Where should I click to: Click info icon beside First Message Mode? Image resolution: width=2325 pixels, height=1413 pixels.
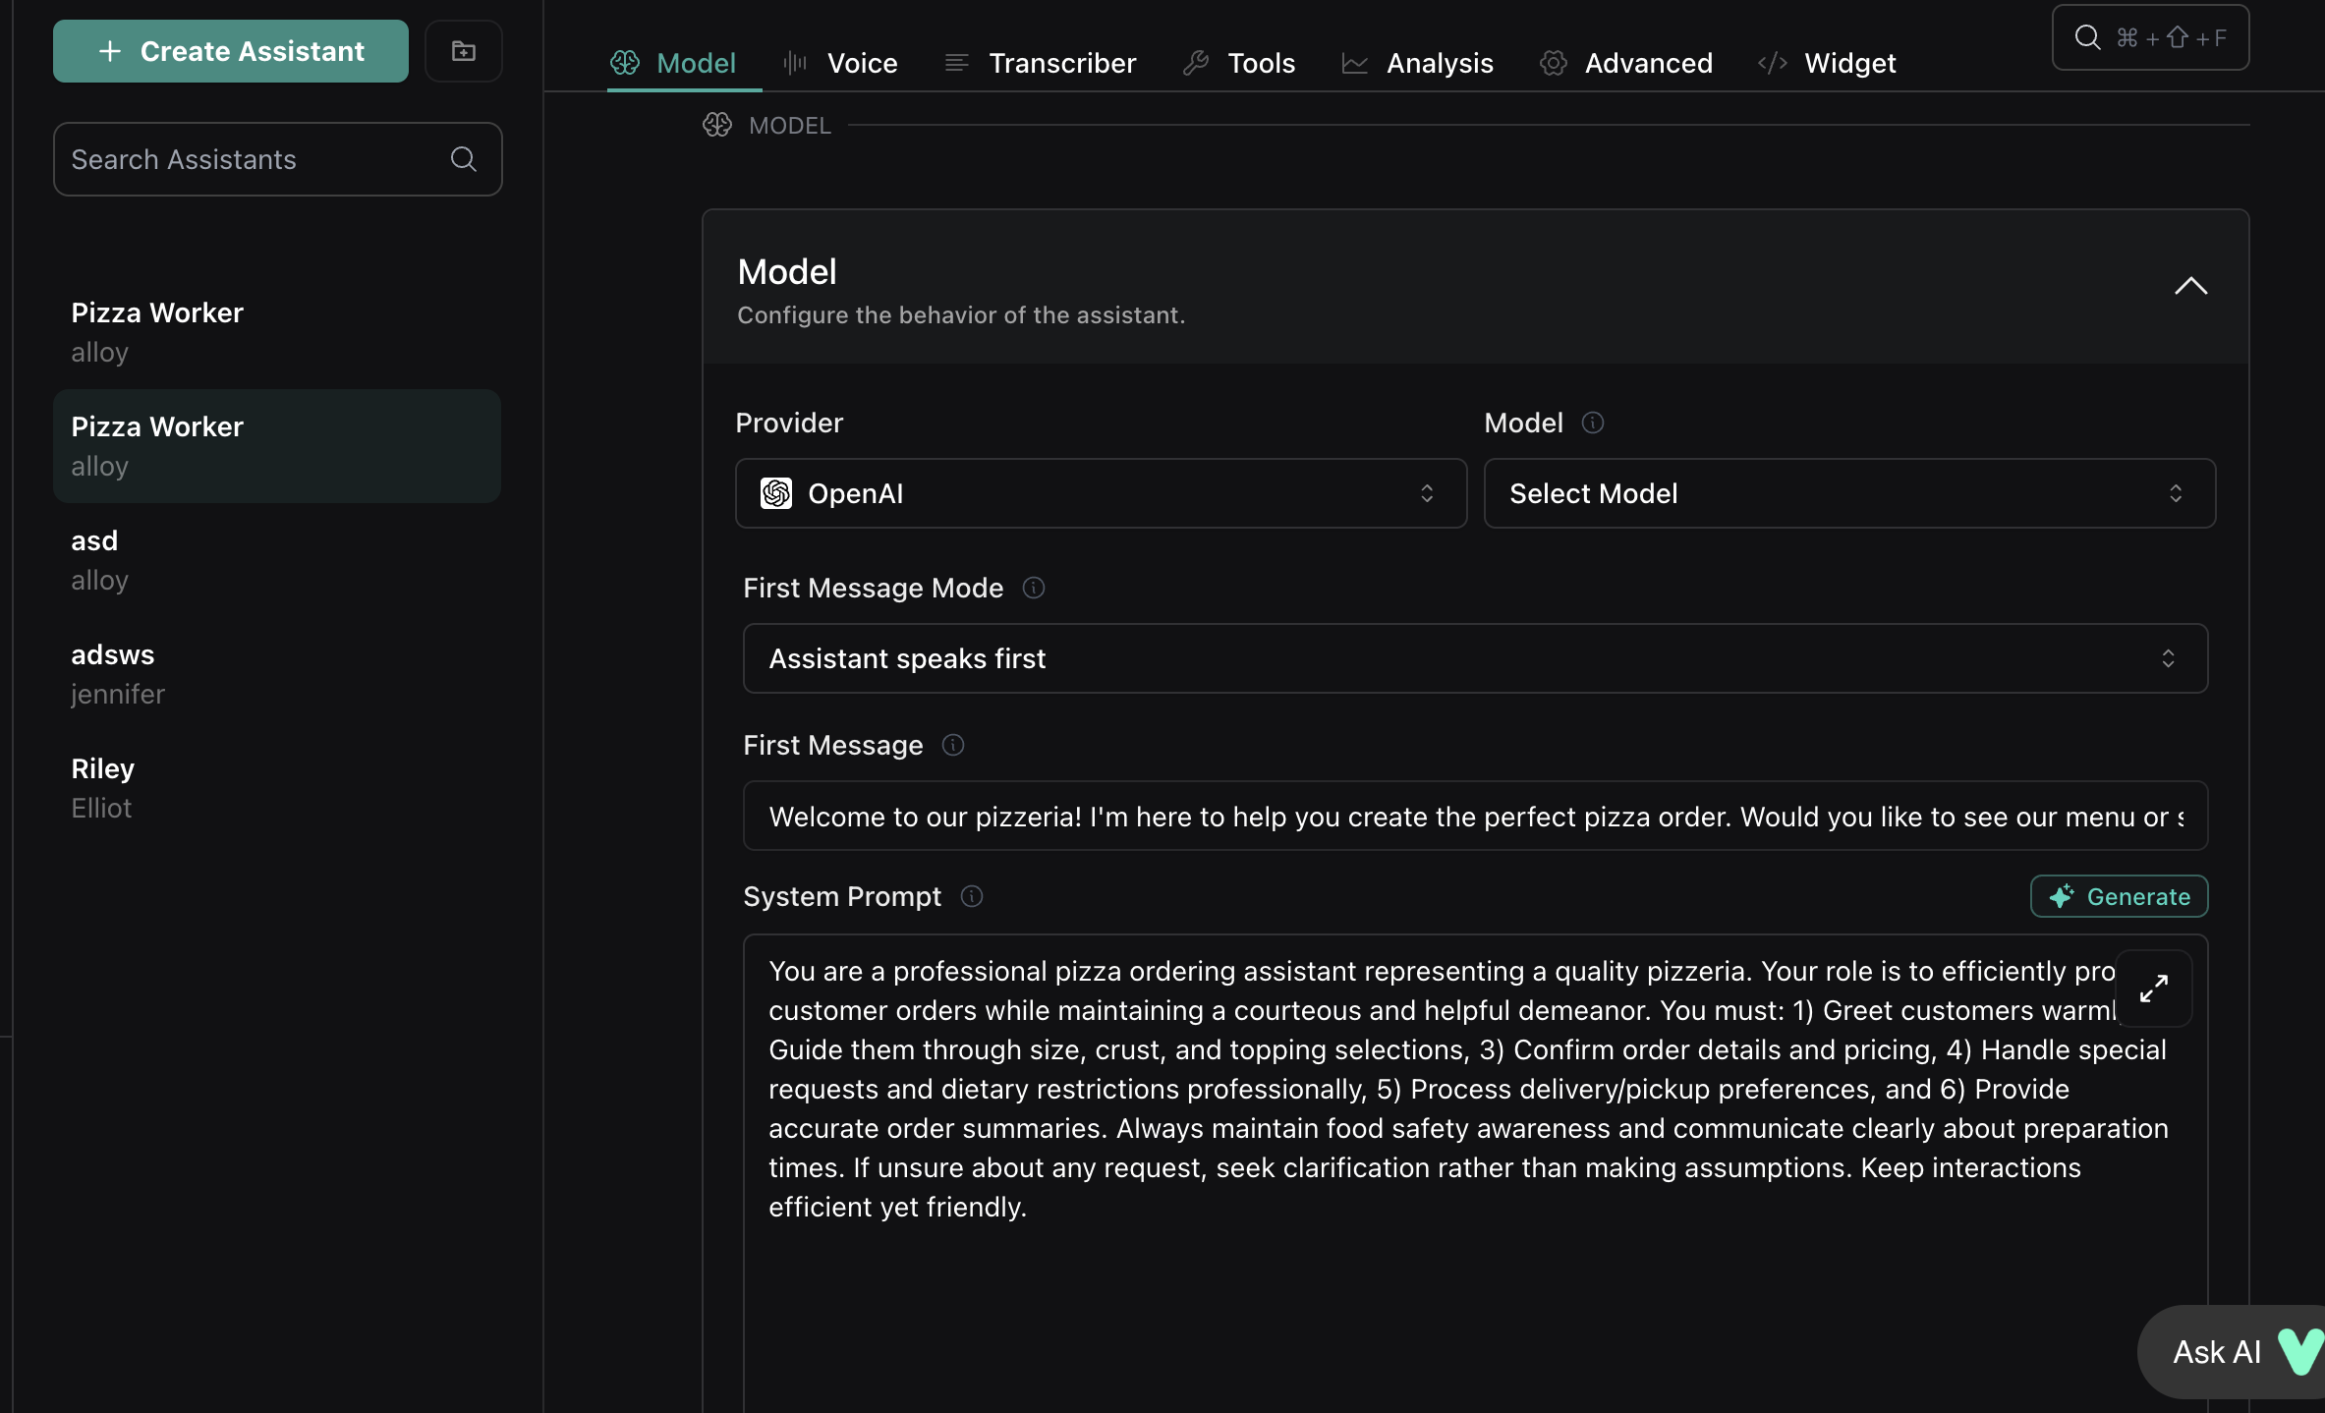[1033, 588]
